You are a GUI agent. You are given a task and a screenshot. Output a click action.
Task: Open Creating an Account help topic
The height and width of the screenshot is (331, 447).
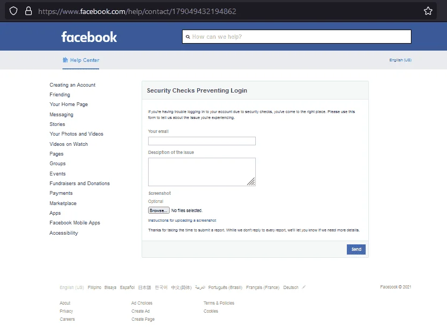(72, 85)
